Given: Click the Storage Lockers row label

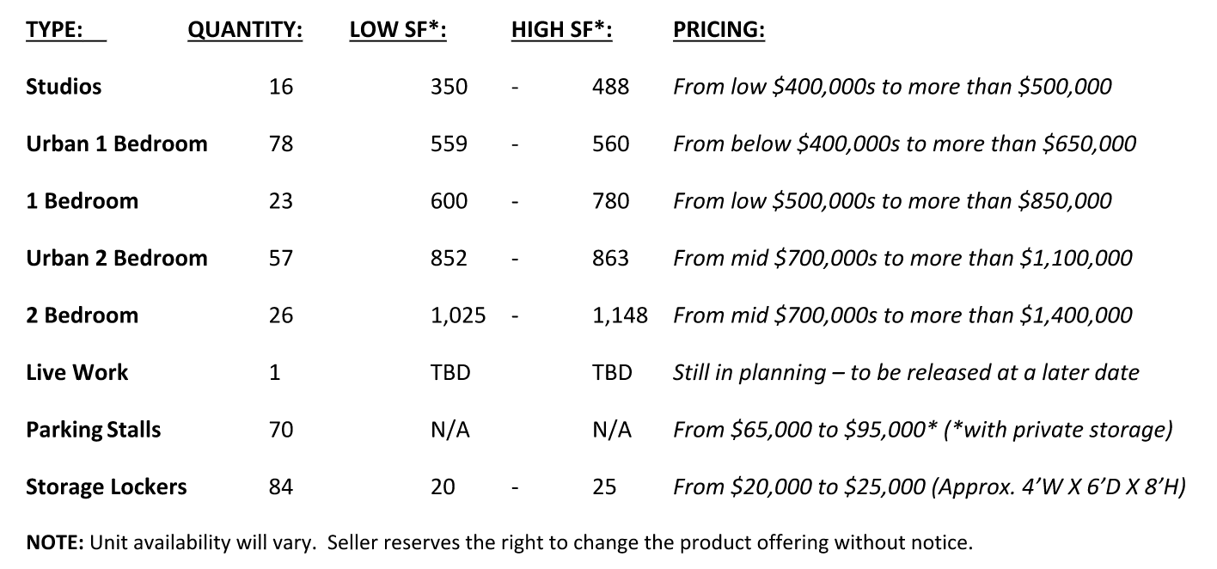Looking at the screenshot, I should tap(106, 486).
